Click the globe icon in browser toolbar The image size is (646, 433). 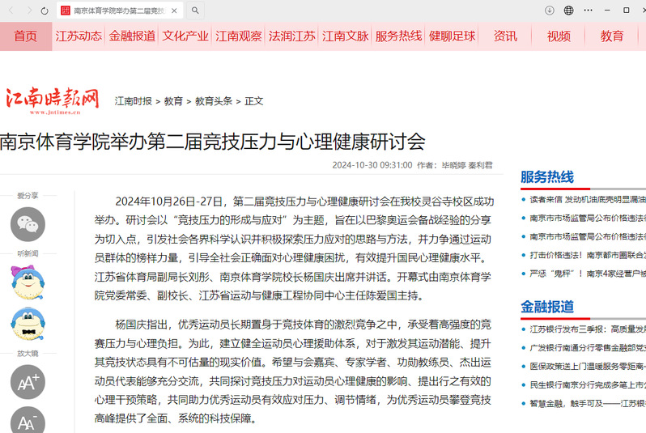click(569, 11)
